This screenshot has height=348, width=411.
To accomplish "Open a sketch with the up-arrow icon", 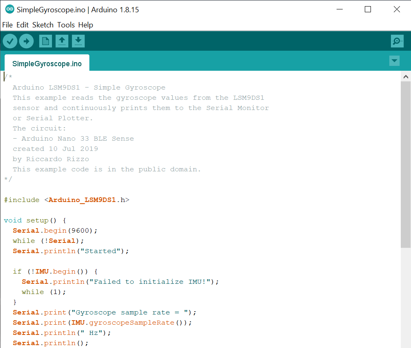I will point(62,41).
